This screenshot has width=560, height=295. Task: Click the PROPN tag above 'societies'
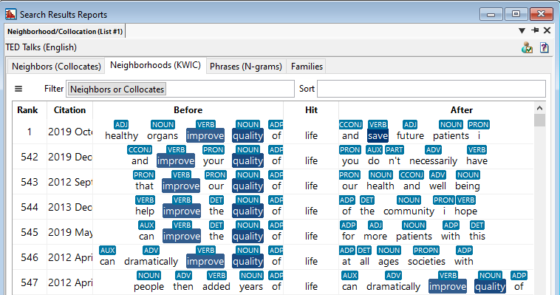(426, 251)
